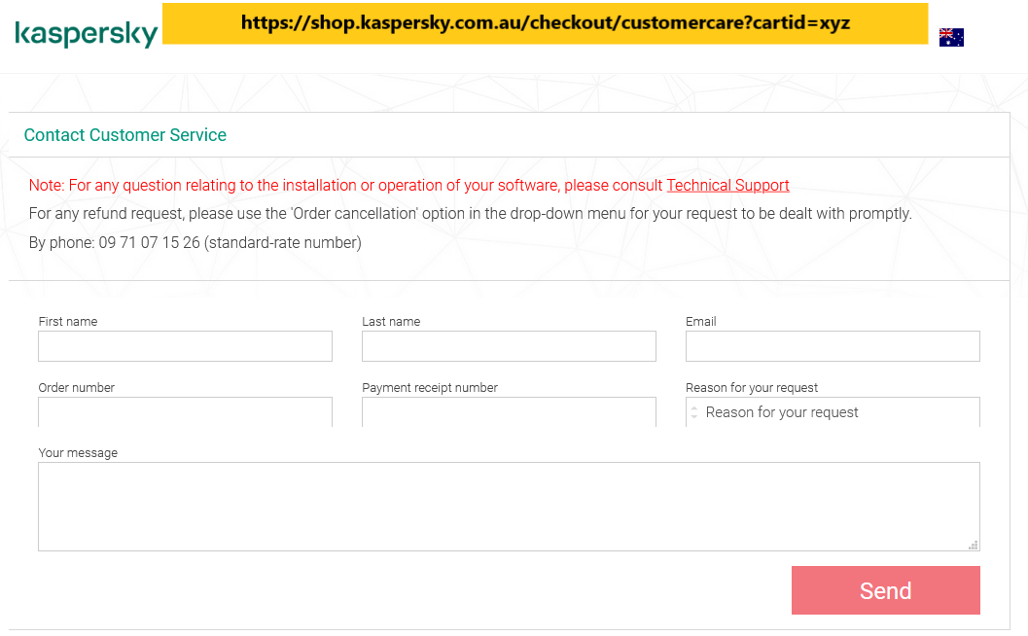Click the up-down arrows on the reason selector

point(693,412)
